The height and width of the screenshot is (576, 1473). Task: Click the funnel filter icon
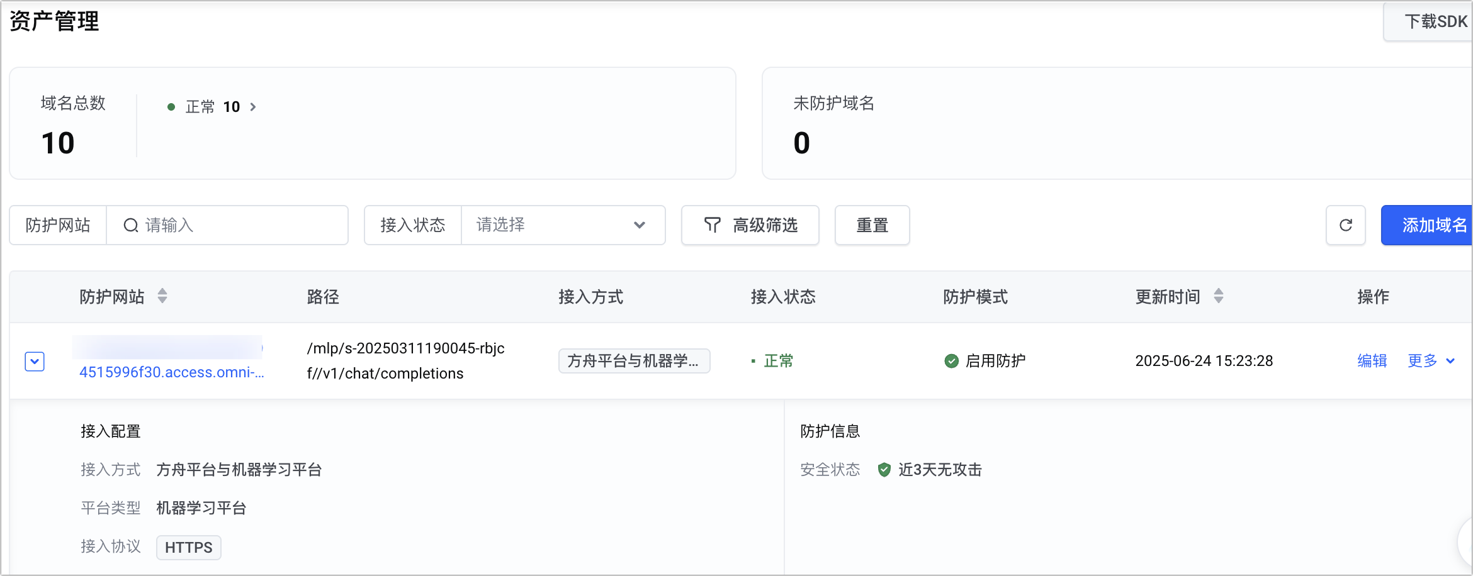712,225
